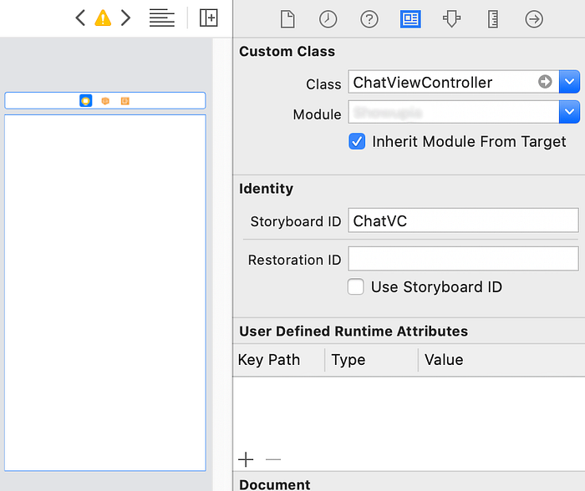Screen dimensions: 585x491
Task: Open the File inspector tab
Action: pos(287,19)
